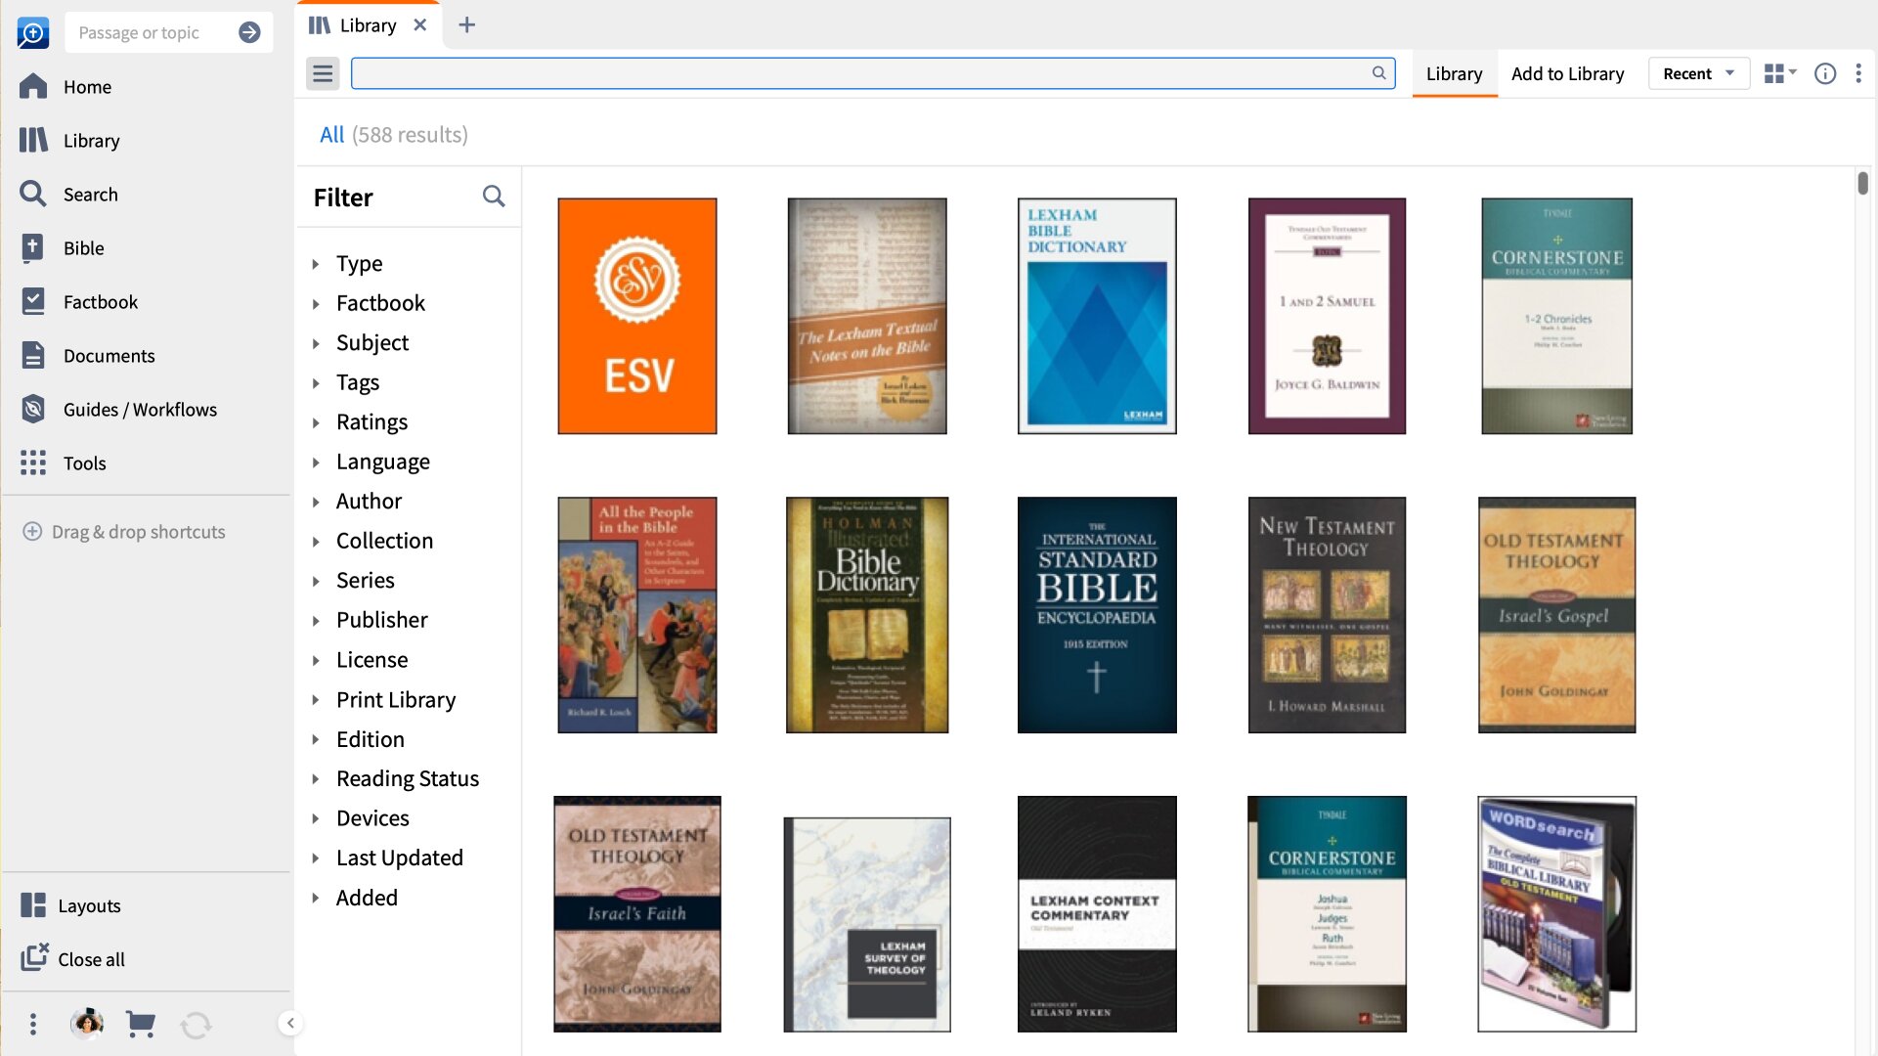
Task: Open the Lexham Bible Dictionary cover
Action: (1097, 316)
